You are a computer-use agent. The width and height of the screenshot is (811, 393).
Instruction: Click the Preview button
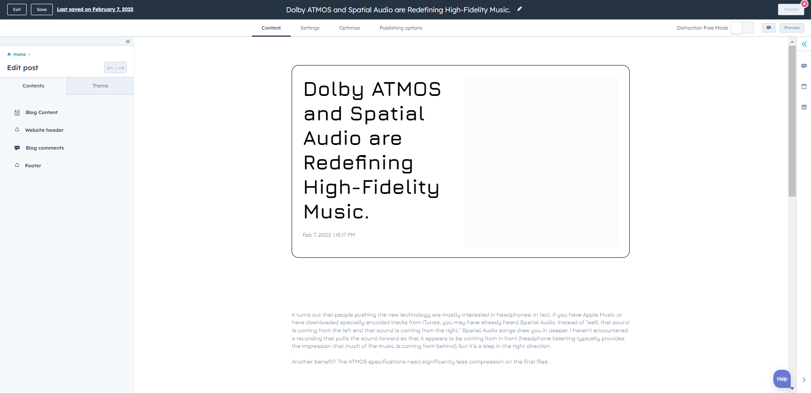[792, 28]
